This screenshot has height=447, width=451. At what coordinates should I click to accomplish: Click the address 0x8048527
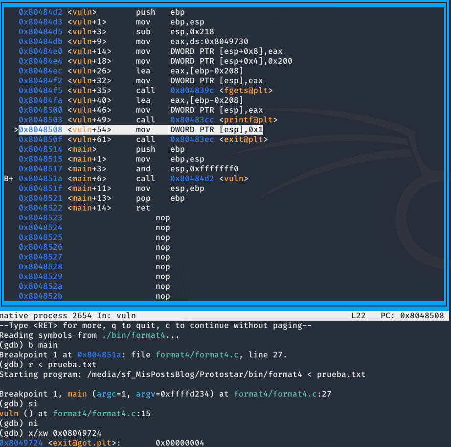[40, 257]
